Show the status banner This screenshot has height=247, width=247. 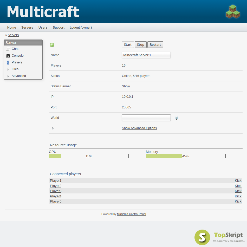pyautogui.click(x=126, y=86)
